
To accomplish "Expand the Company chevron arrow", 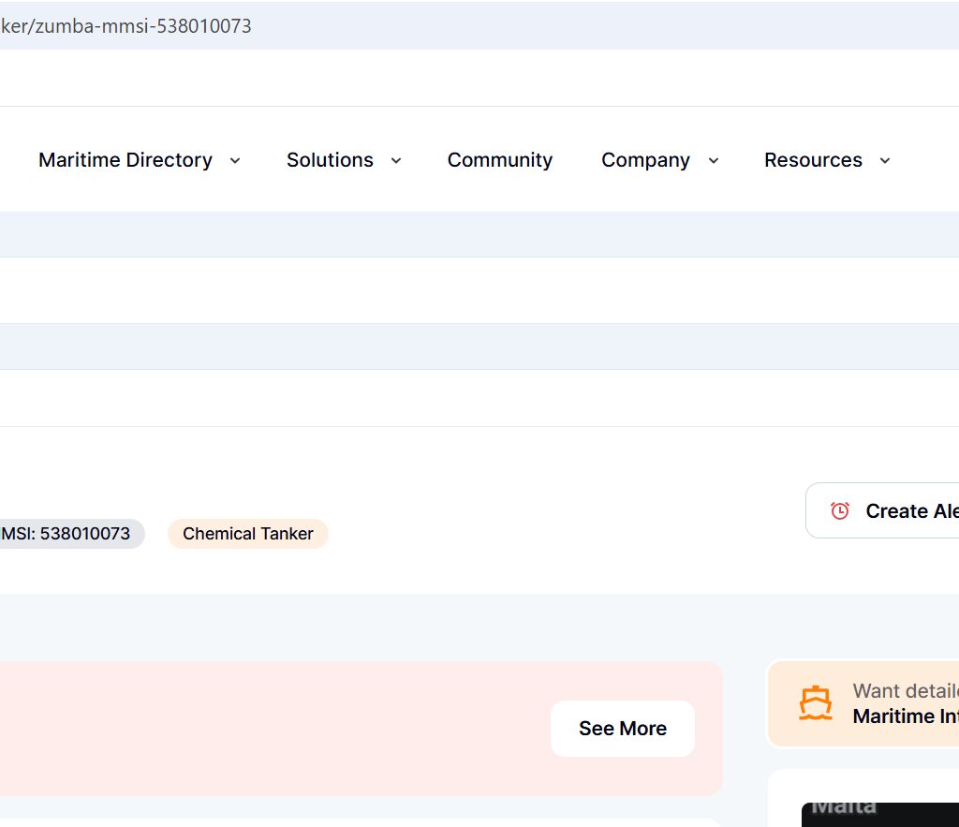I will pos(714,161).
